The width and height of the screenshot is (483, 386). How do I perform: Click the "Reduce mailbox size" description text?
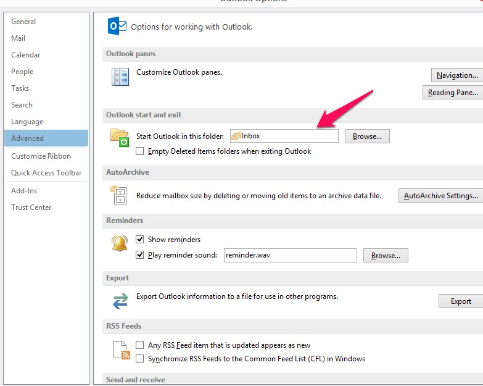258,196
